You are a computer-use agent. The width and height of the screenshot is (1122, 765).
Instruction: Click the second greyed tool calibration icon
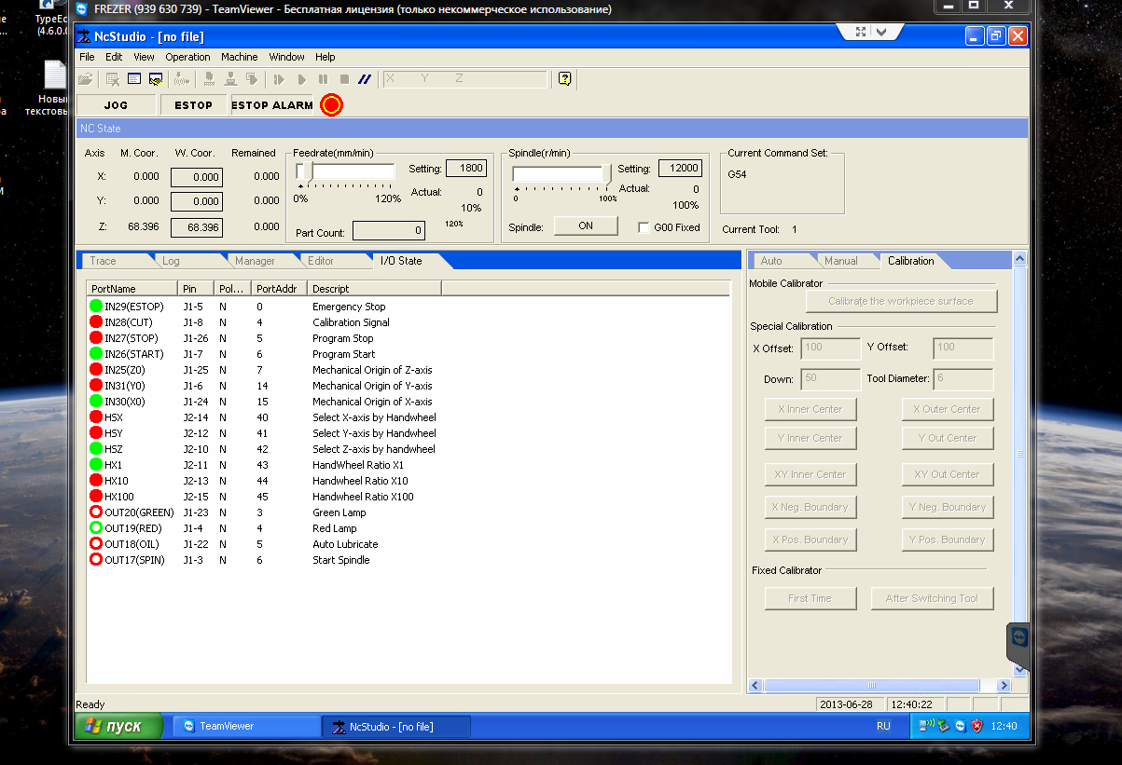[x=230, y=79]
